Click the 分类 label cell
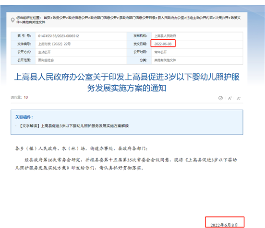 pyautogui.click(x=139, y=60)
